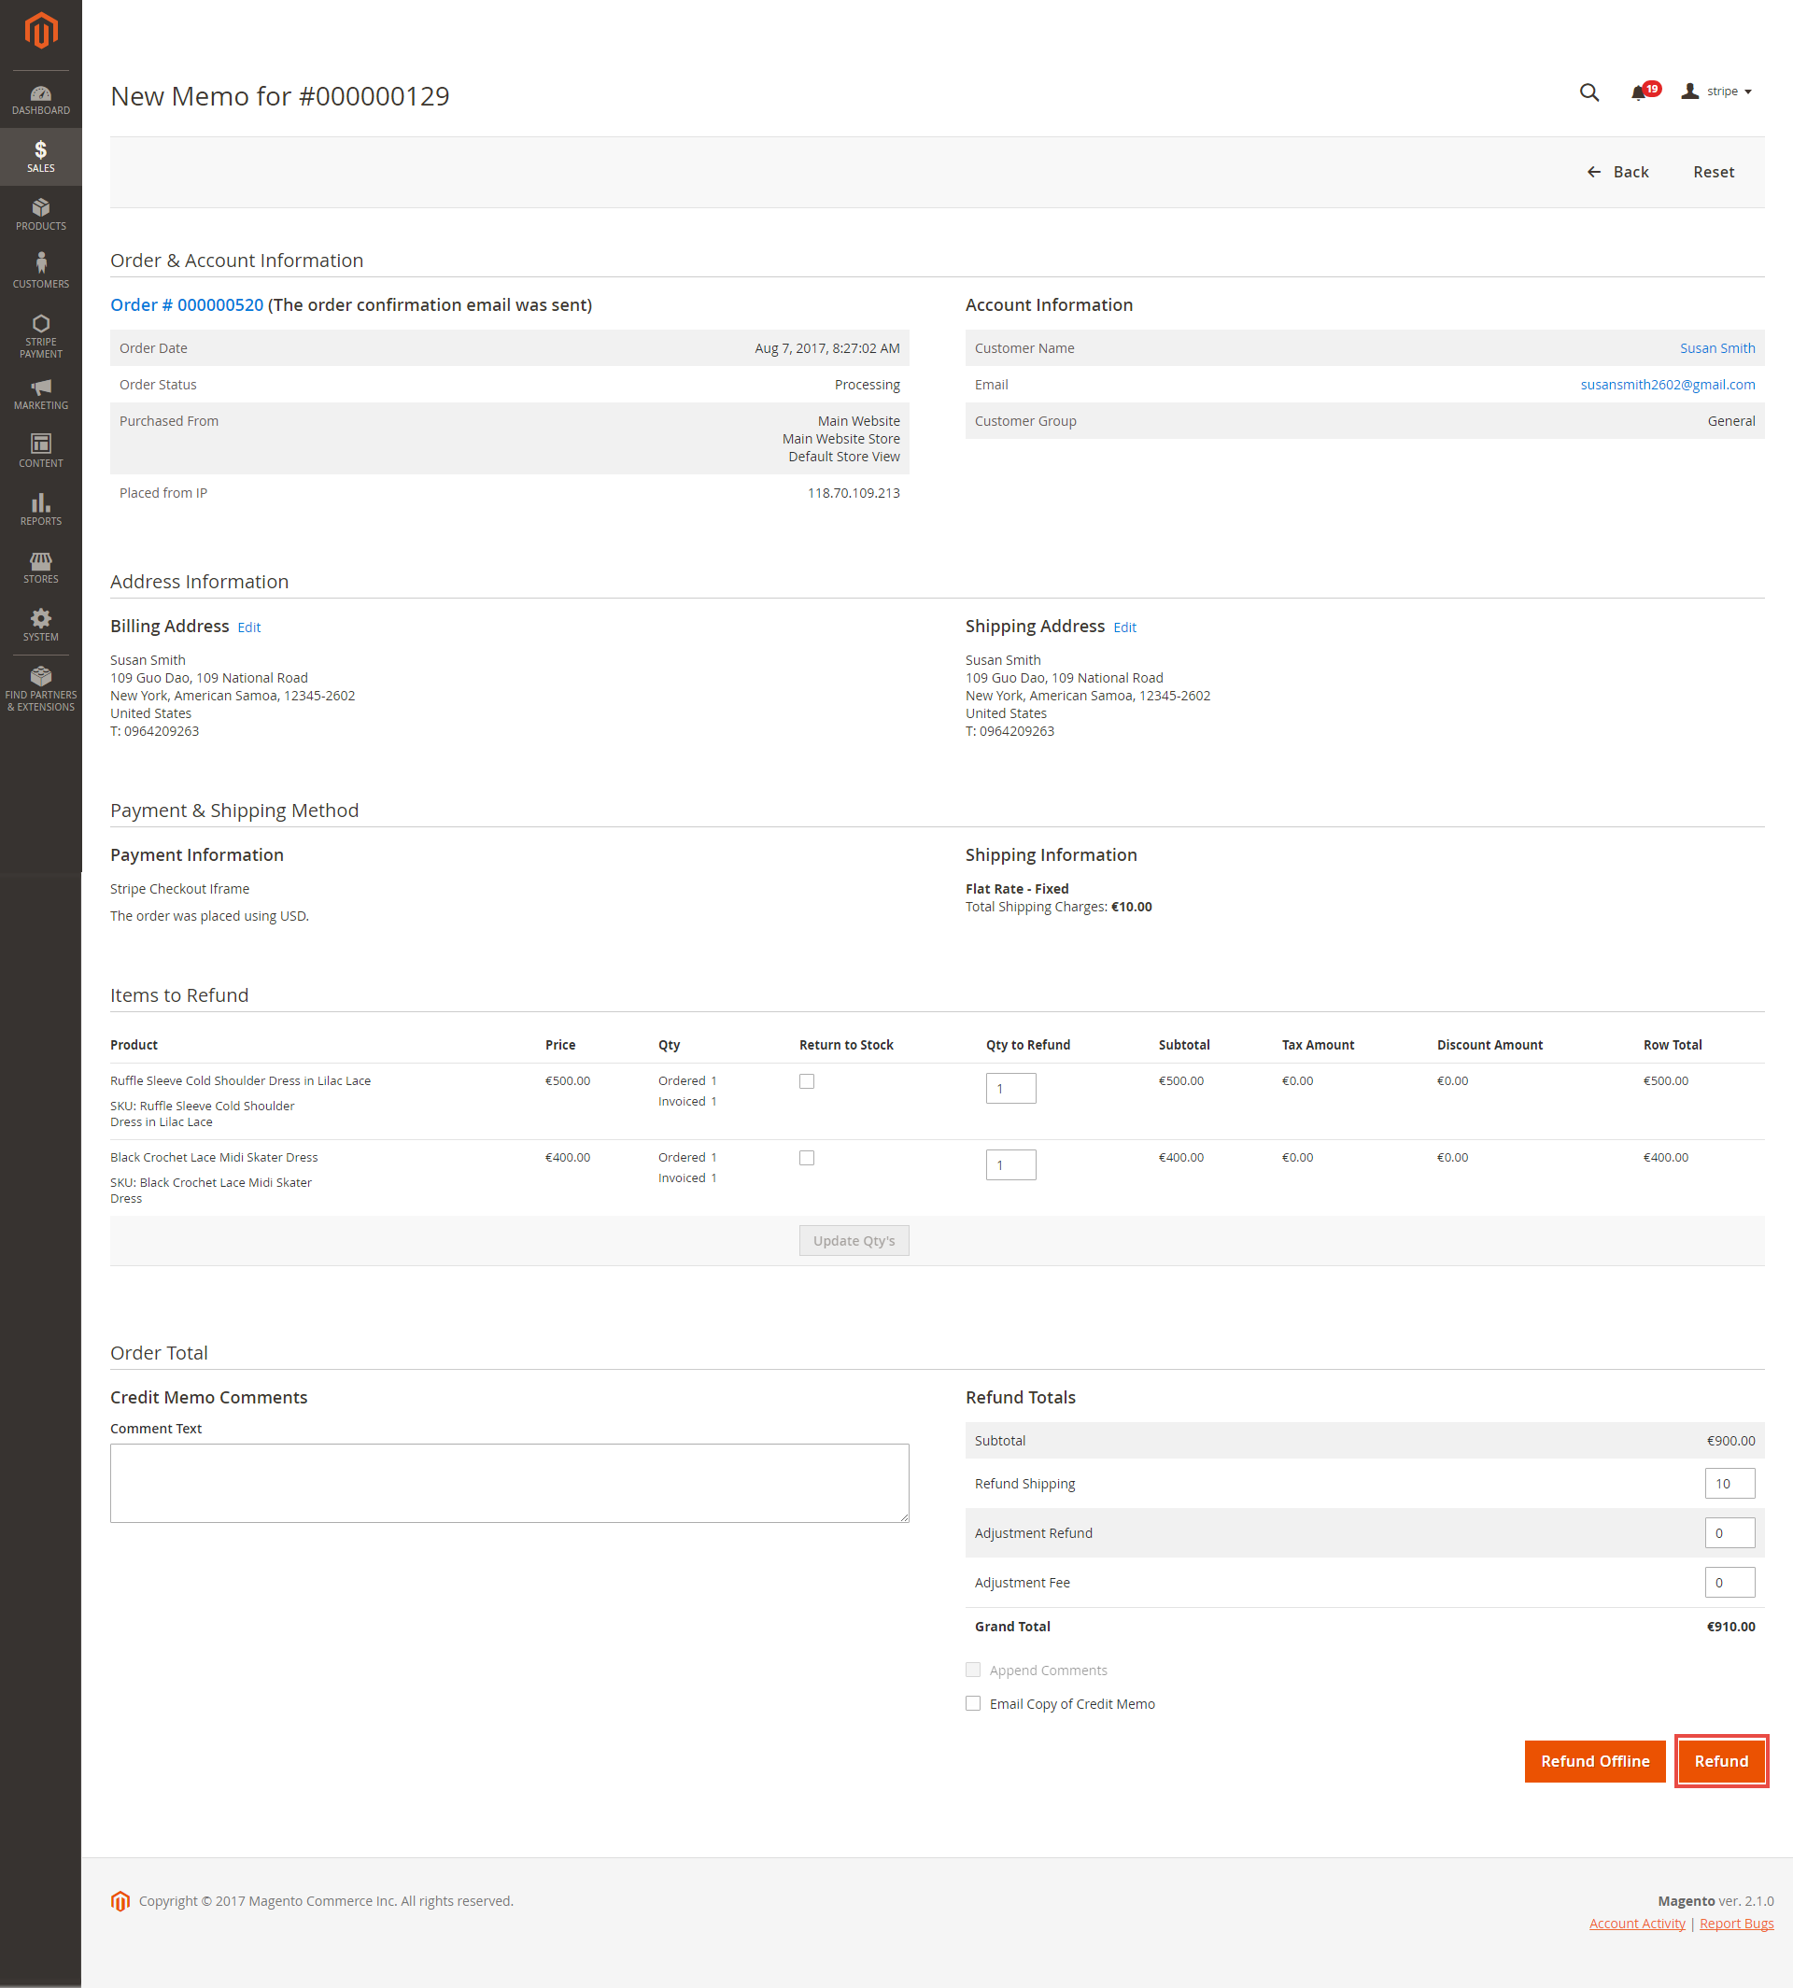Image resolution: width=1793 pixels, height=1988 pixels.
Task: Open the Stores sidebar icon
Action: (x=40, y=568)
